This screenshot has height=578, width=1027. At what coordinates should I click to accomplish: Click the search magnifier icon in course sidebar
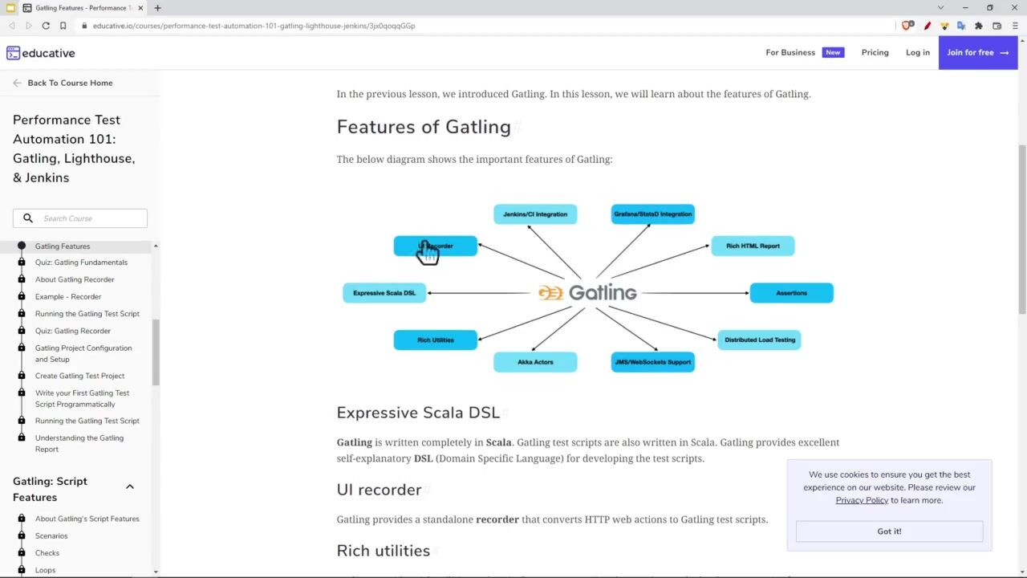[28, 218]
